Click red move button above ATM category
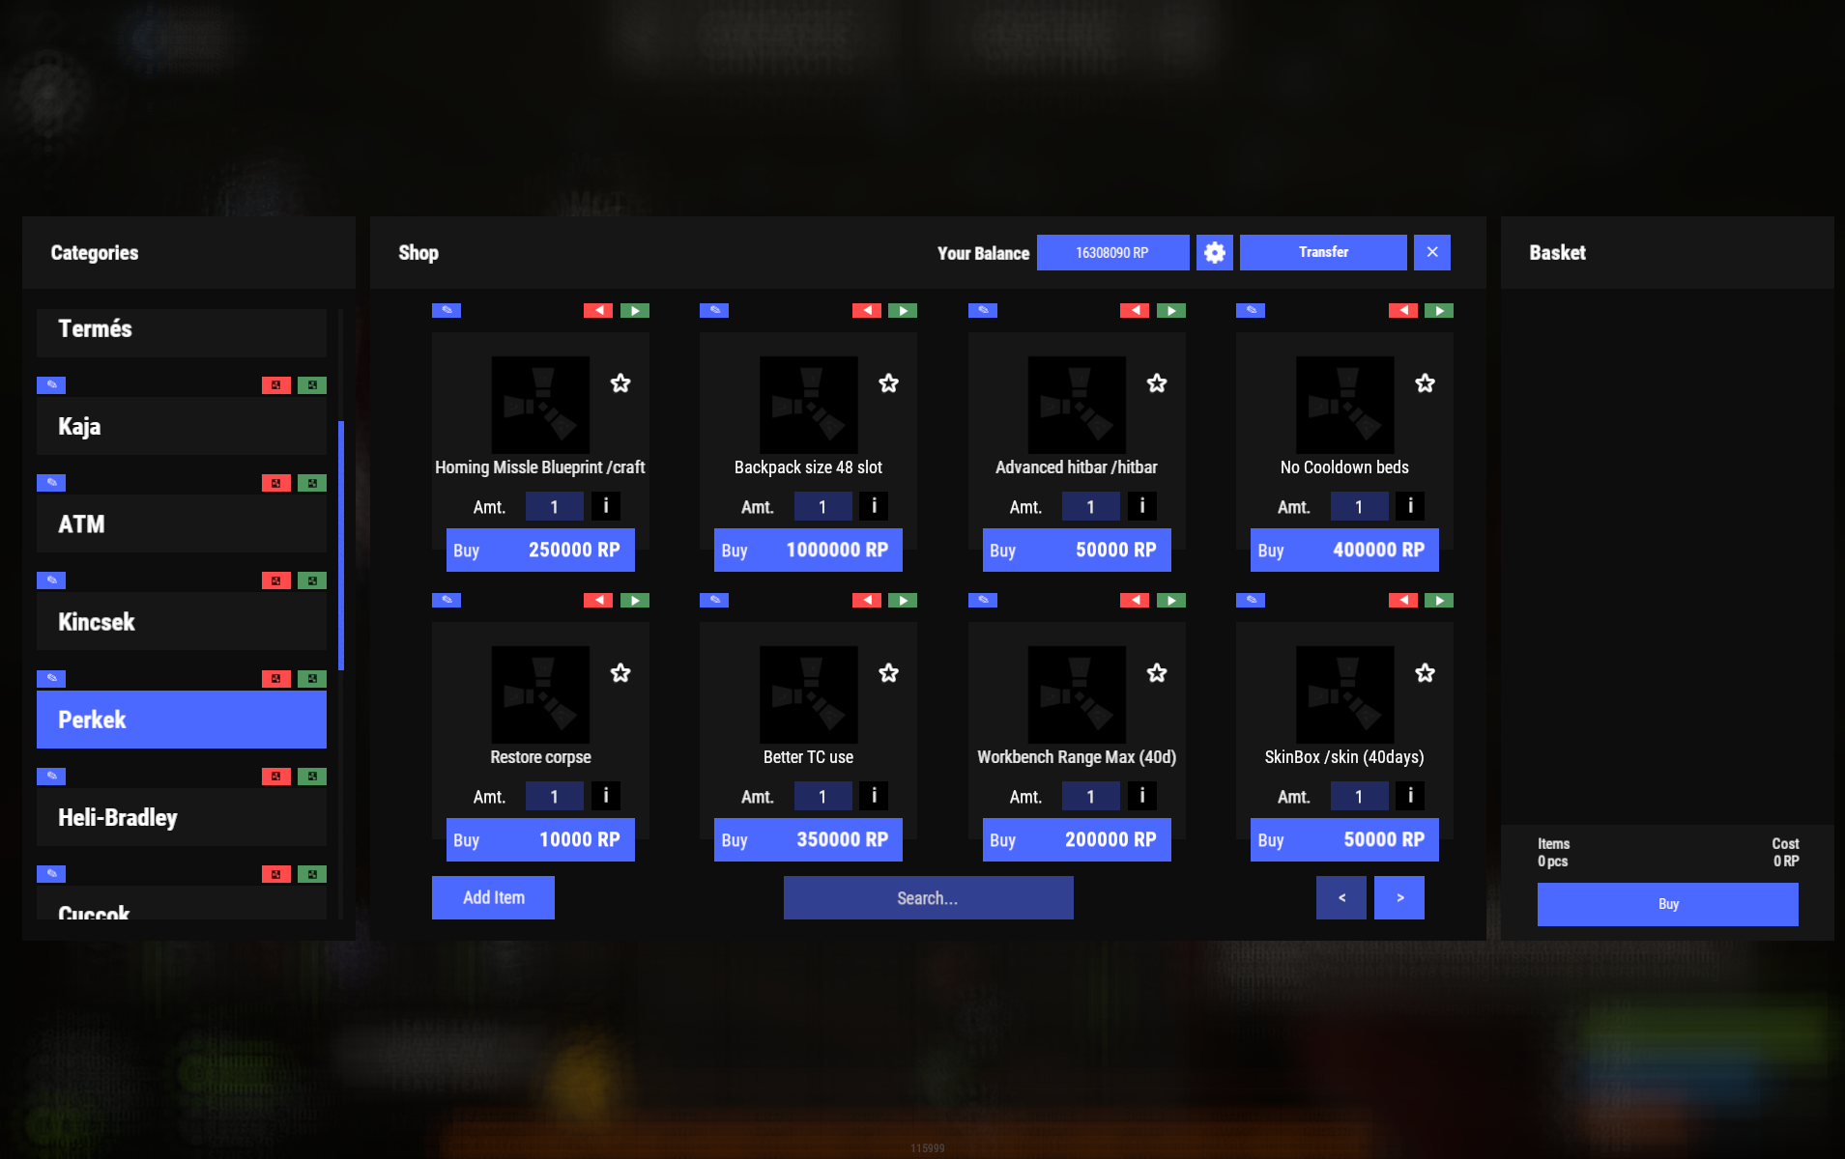1845x1159 pixels. 275,483
